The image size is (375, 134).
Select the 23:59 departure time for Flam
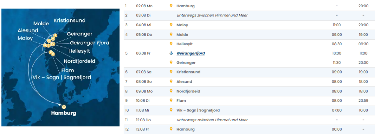(363, 101)
